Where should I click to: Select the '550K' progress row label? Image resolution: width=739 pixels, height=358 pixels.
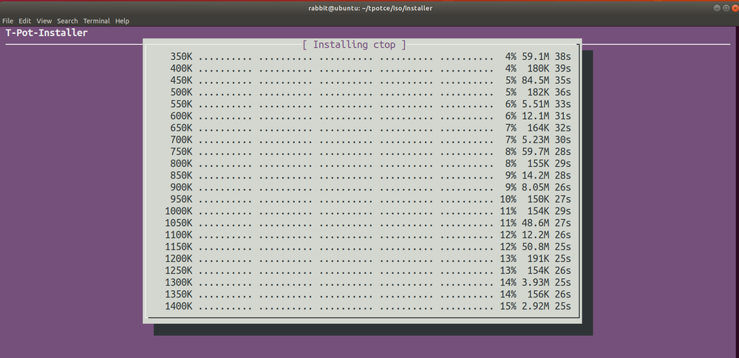(x=182, y=104)
